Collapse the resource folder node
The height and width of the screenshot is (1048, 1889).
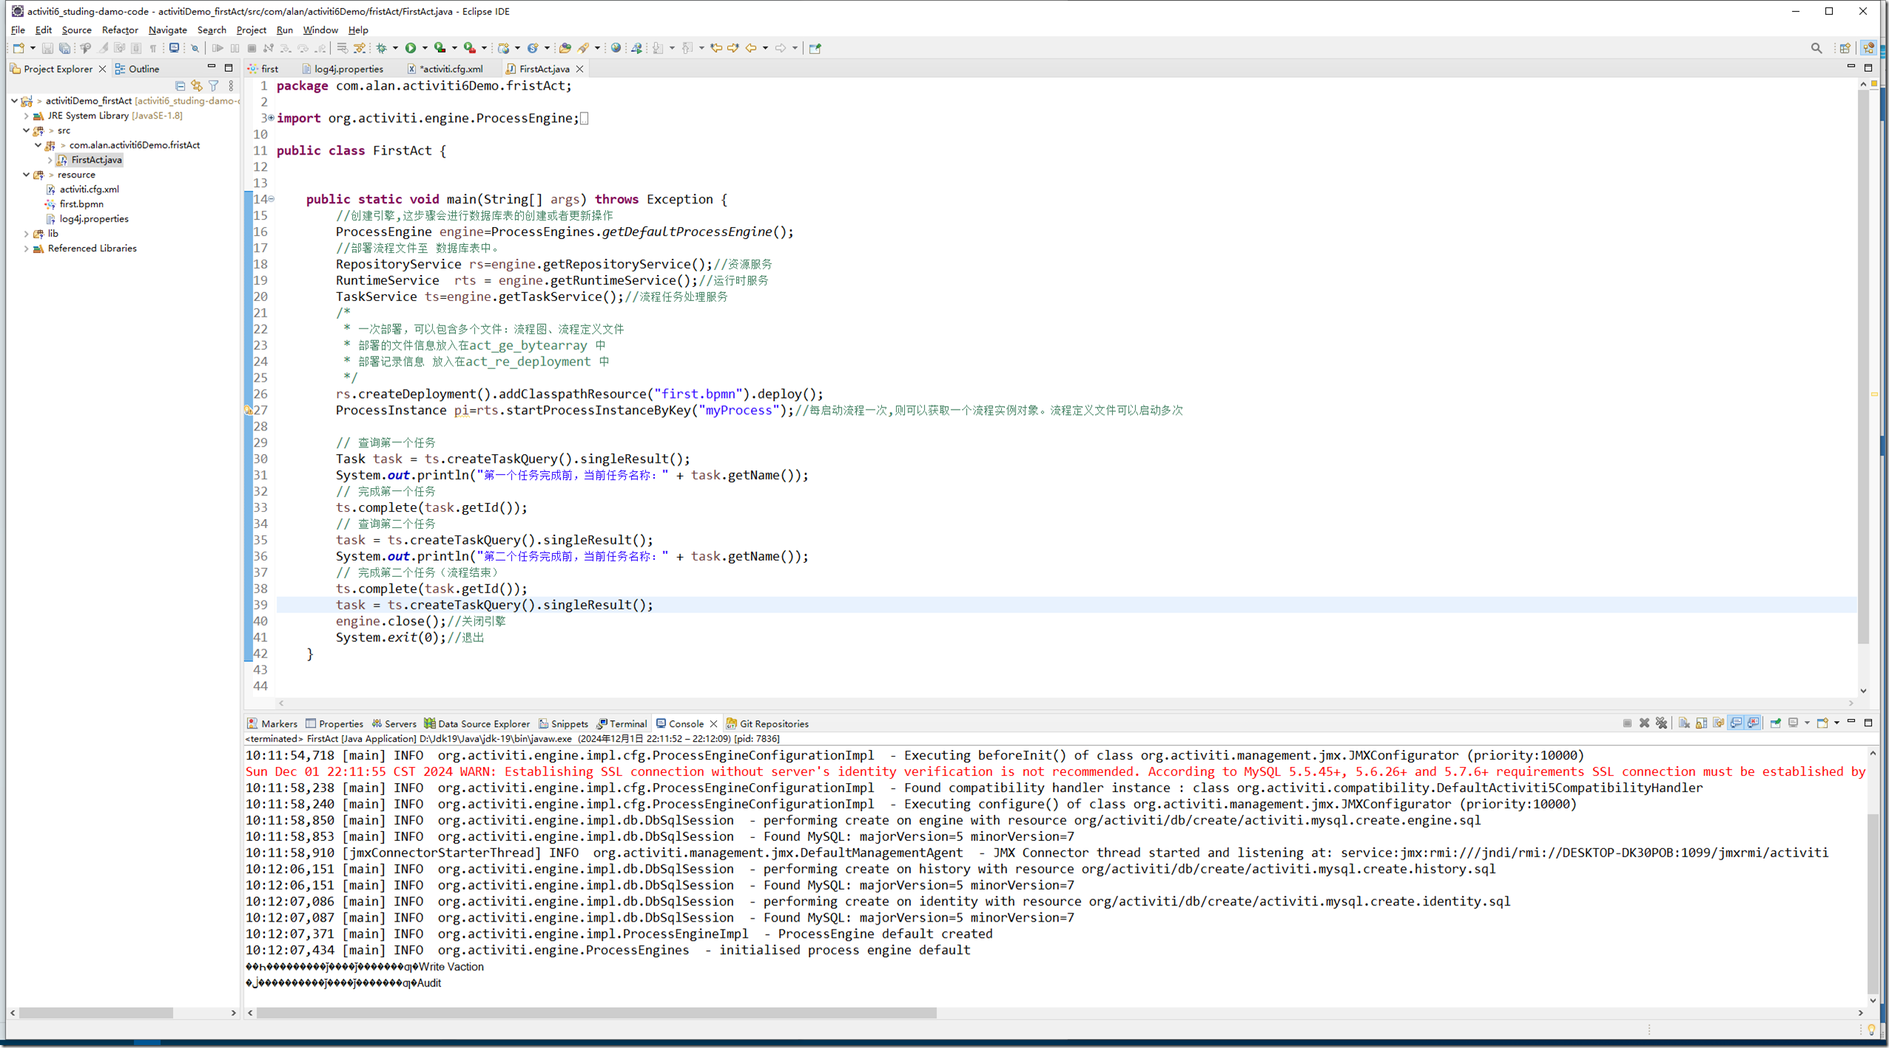tap(27, 175)
